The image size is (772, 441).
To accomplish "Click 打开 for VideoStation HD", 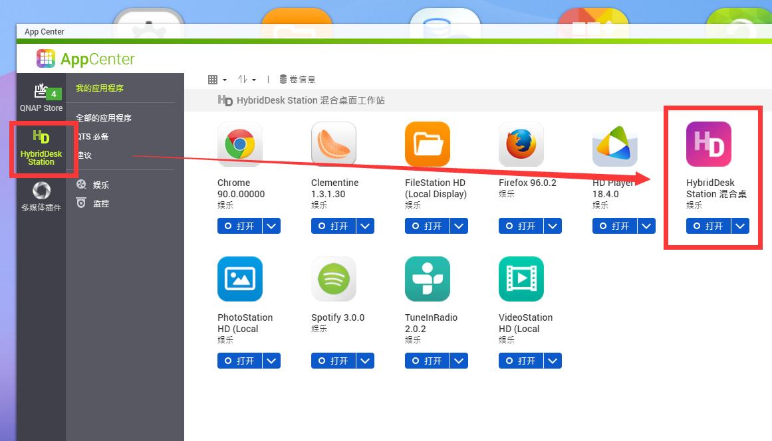I will pyautogui.click(x=521, y=361).
